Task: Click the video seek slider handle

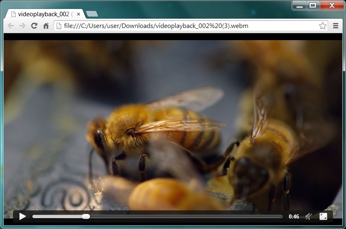Action: click(86, 216)
